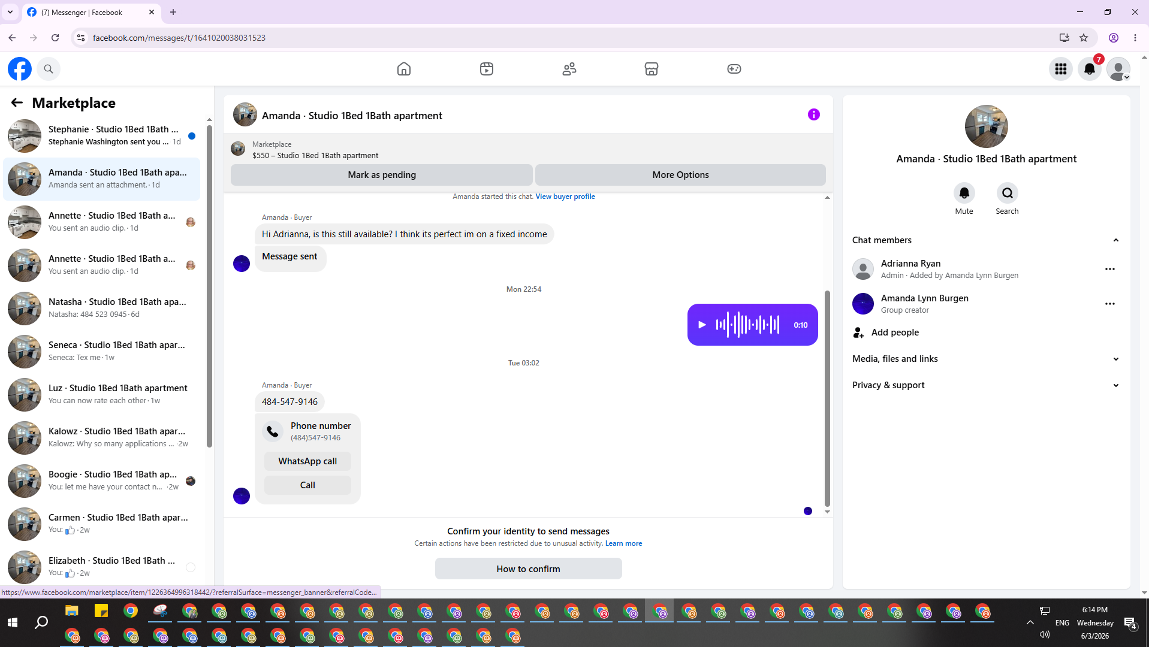
Task: Open View buyer profile link
Action: pyautogui.click(x=565, y=196)
